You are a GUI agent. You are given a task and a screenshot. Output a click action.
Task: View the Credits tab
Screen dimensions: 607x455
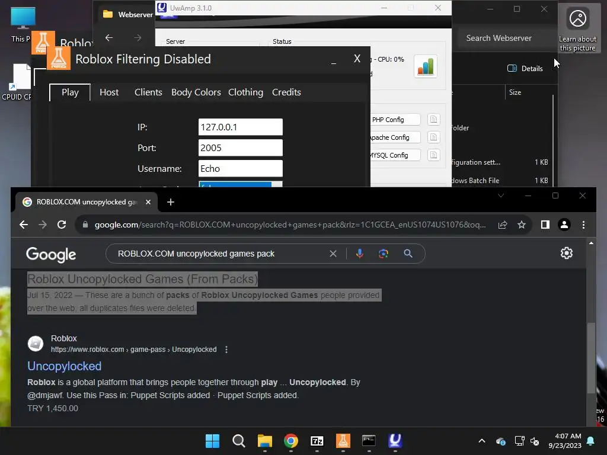(286, 92)
